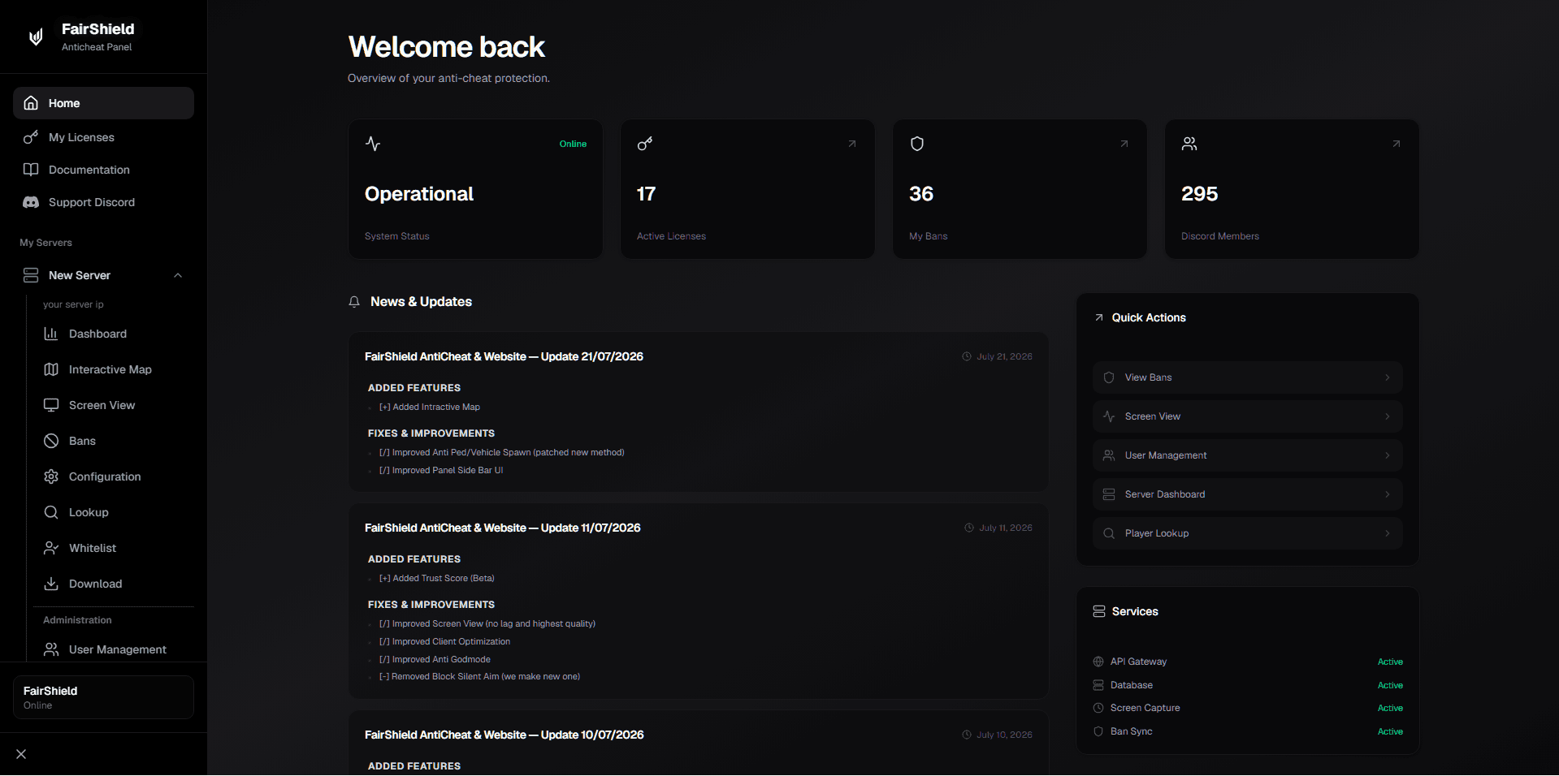Open My Licenses in the sidebar
This screenshot has height=776, width=1559.
[103, 137]
